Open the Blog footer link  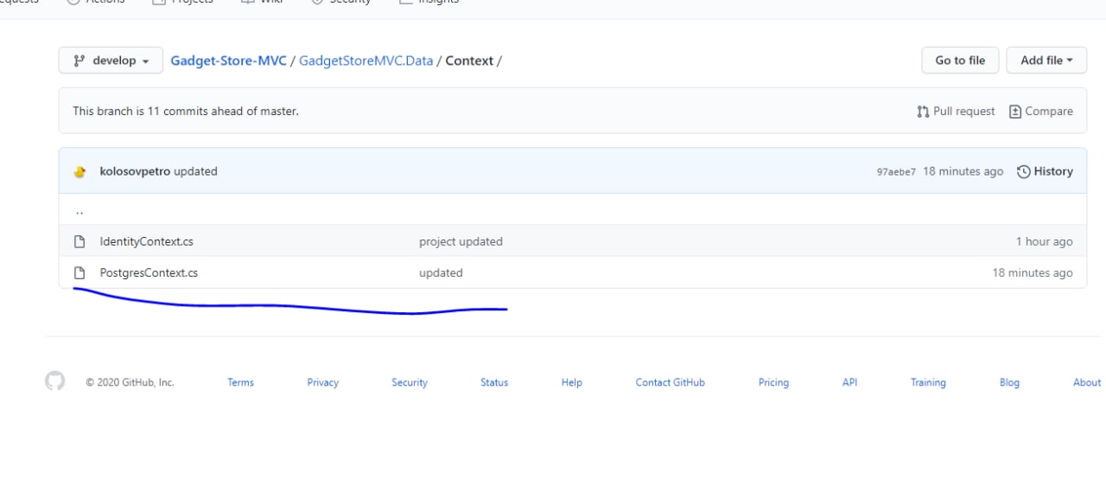coord(1009,382)
